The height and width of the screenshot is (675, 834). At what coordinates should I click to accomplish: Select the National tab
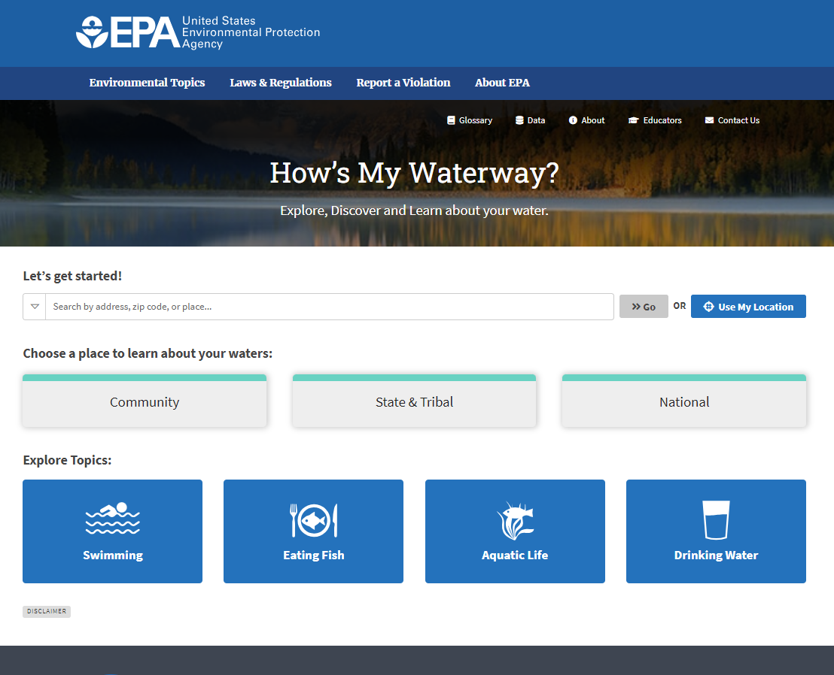click(x=684, y=401)
